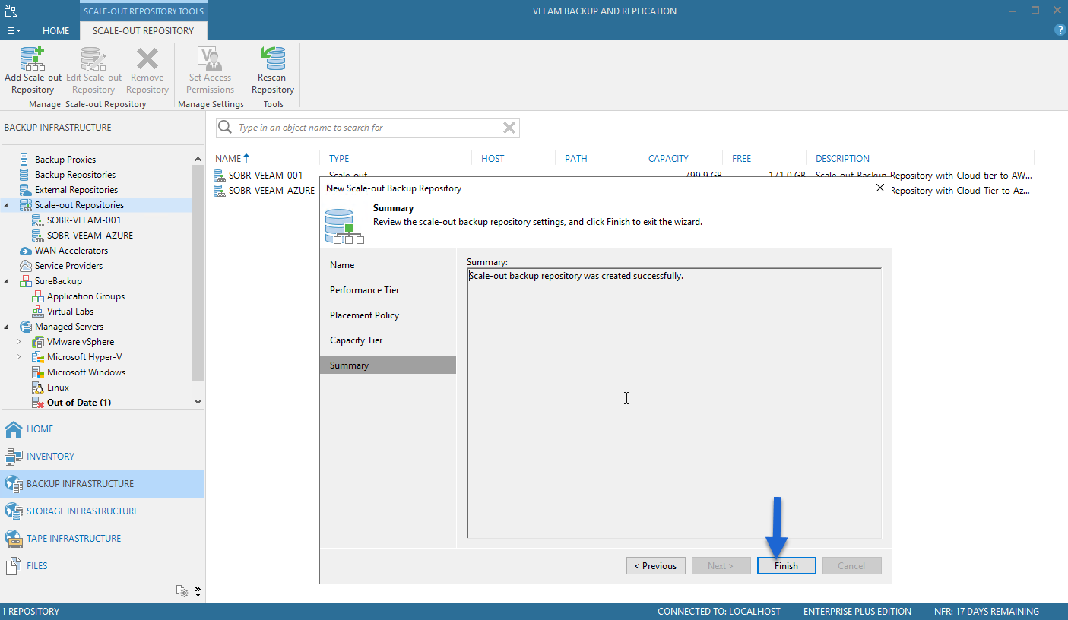Screen dimensions: 1068x620
Task: Sort by PATH column header
Action: pos(576,159)
